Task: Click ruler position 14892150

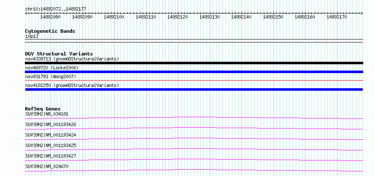Action: point(273,17)
